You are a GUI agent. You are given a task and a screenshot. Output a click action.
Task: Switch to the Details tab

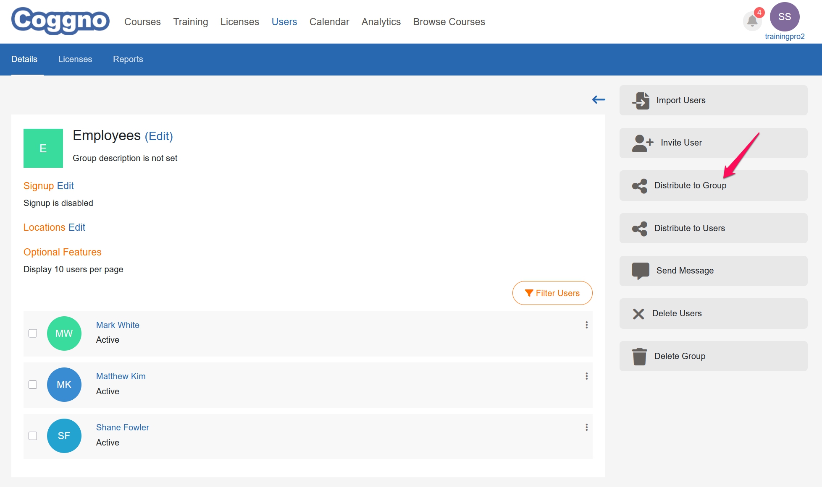point(24,59)
